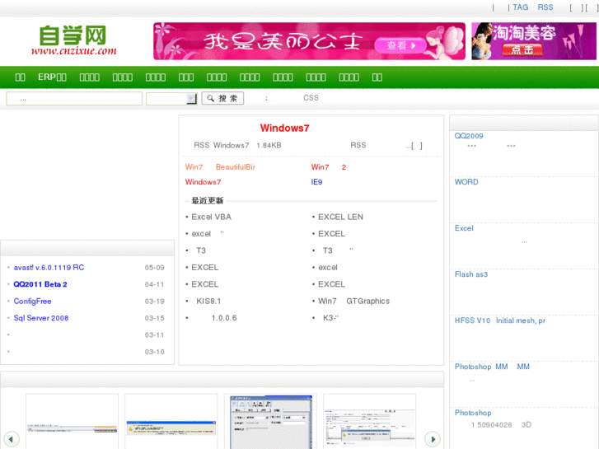
Task: Open the Excel VBA list entry
Action: pyautogui.click(x=211, y=217)
